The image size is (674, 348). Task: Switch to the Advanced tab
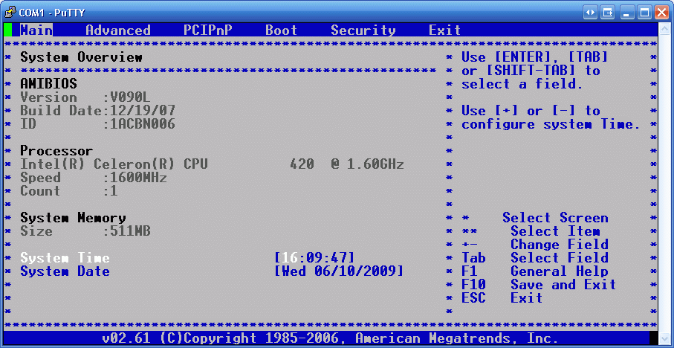(x=118, y=30)
